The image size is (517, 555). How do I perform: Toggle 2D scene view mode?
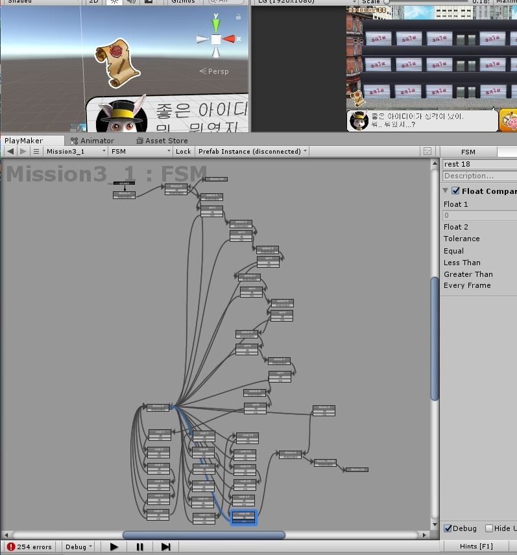coord(93,1)
